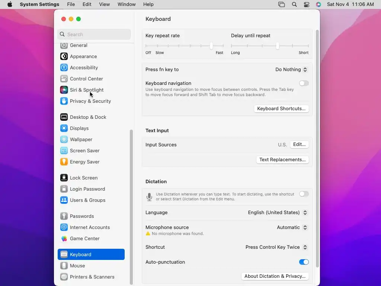Open Control Center in menu bar

(x=307, y=4)
